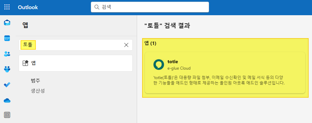Open OneDrive cloud icon
This screenshot has width=312, height=123.
[x=7, y=100]
